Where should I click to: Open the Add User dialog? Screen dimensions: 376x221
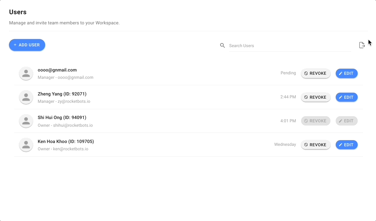[x=27, y=45]
